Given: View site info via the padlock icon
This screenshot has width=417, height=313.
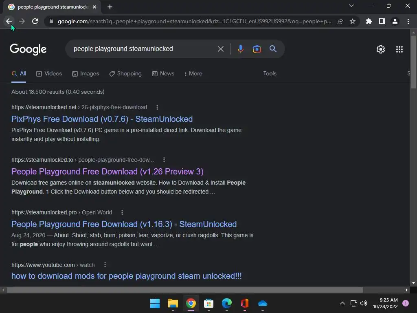Looking at the screenshot, I should [x=51, y=21].
